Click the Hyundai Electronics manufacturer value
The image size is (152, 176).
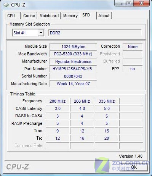coord(73,61)
